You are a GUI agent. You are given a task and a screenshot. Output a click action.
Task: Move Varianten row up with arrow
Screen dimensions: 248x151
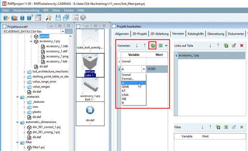145,45
